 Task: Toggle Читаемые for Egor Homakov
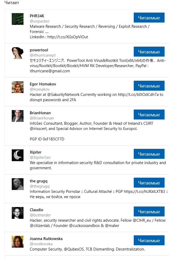click(x=149, y=86)
